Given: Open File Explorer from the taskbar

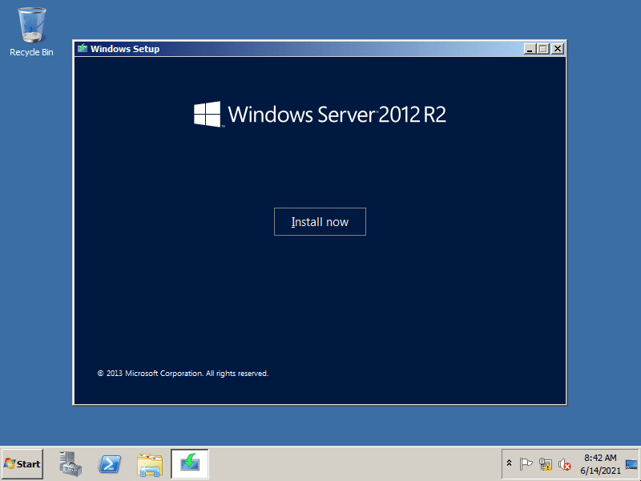Looking at the screenshot, I should click(149, 463).
